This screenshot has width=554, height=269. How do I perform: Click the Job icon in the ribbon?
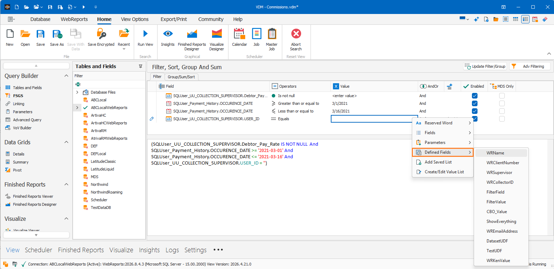point(256,34)
